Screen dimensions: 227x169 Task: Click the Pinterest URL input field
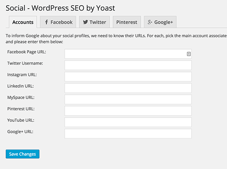[x=128, y=111]
